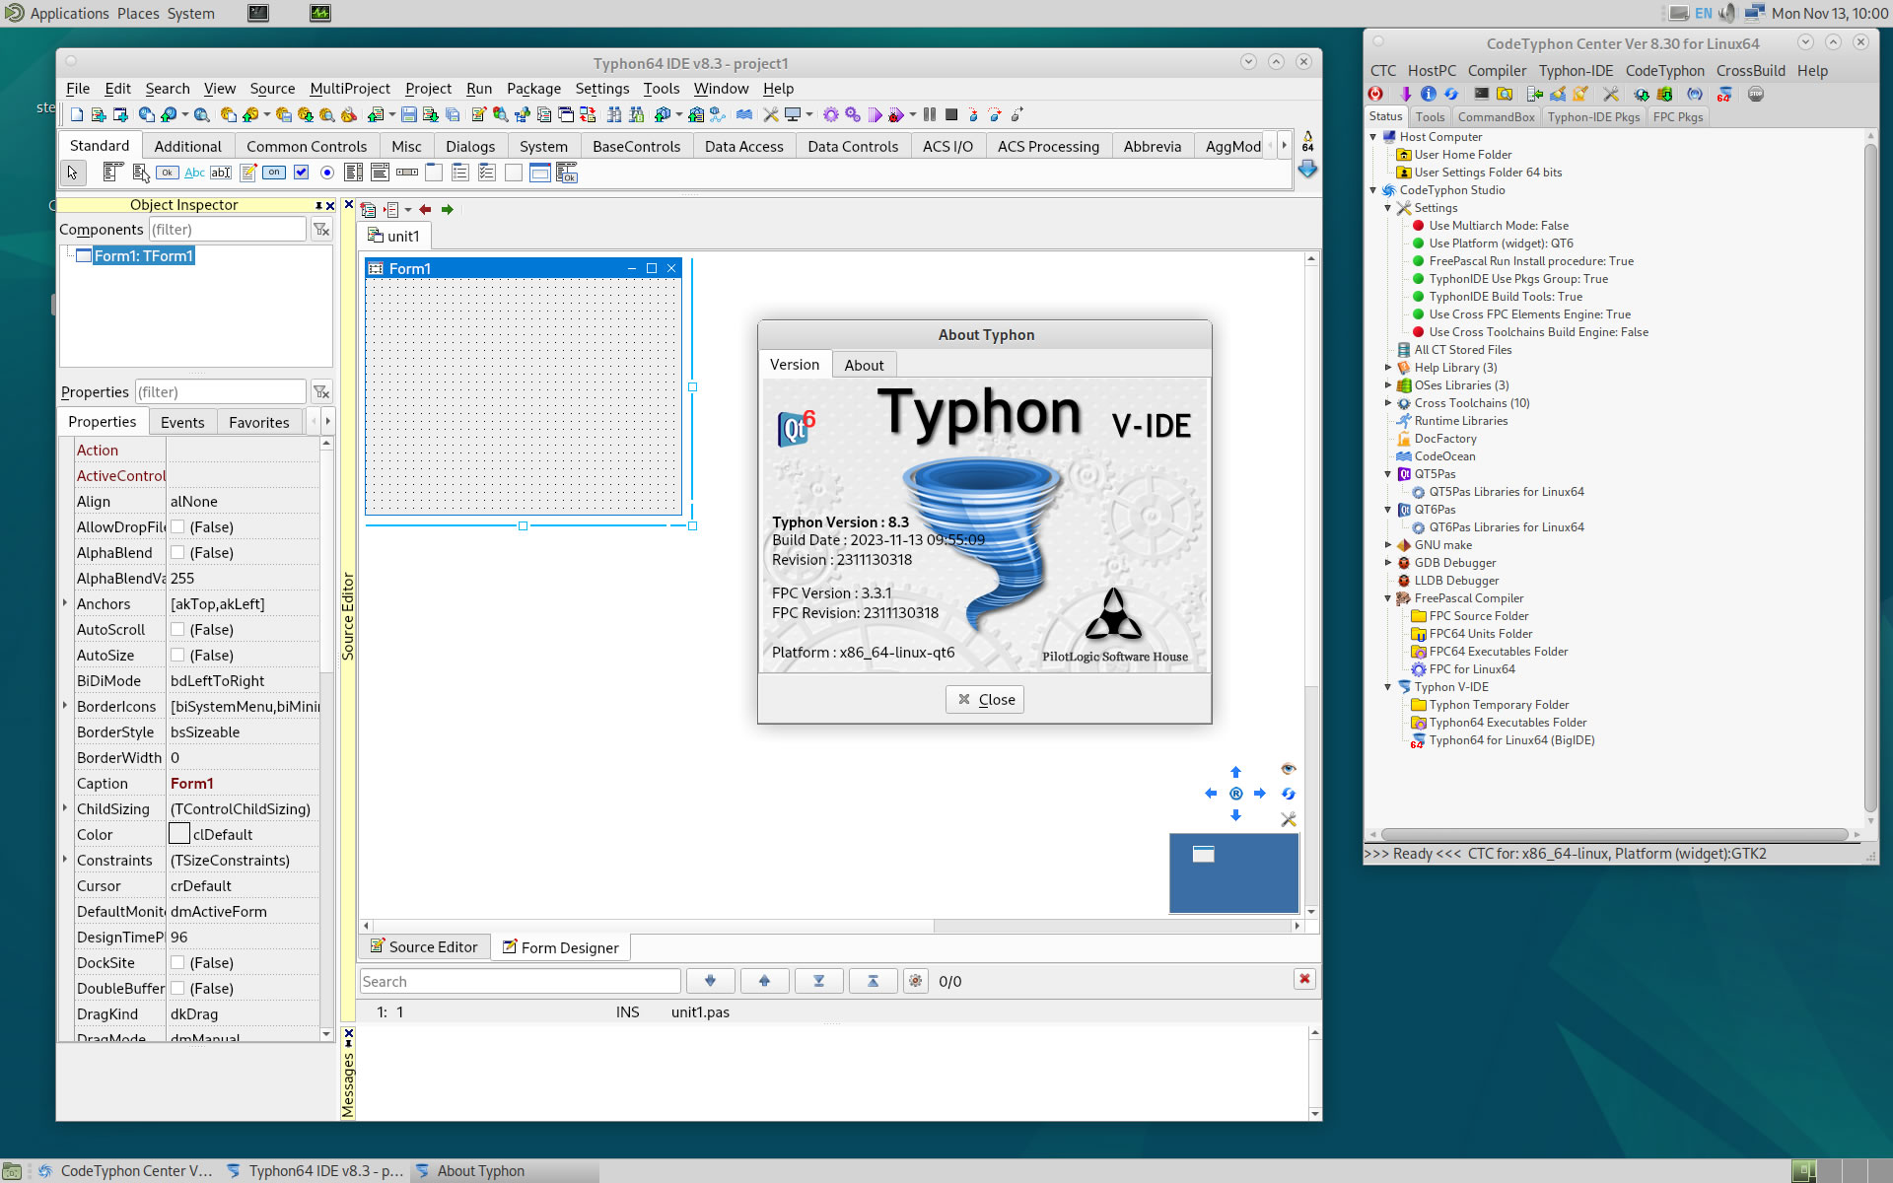Clear the Properties filter with funnel button
Viewport: 1893px width, 1183px height.
point(321,392)
